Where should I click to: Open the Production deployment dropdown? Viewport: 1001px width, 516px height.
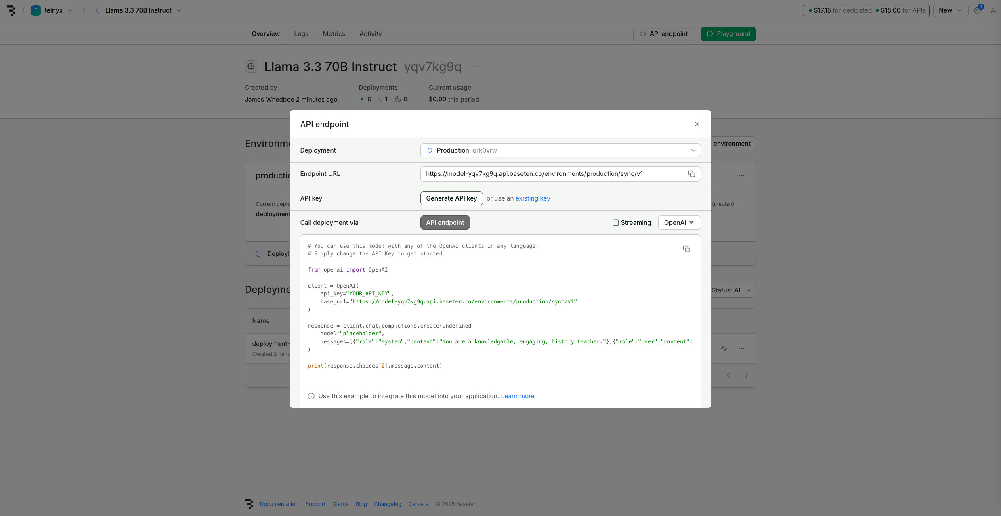[x=560, y=150]
